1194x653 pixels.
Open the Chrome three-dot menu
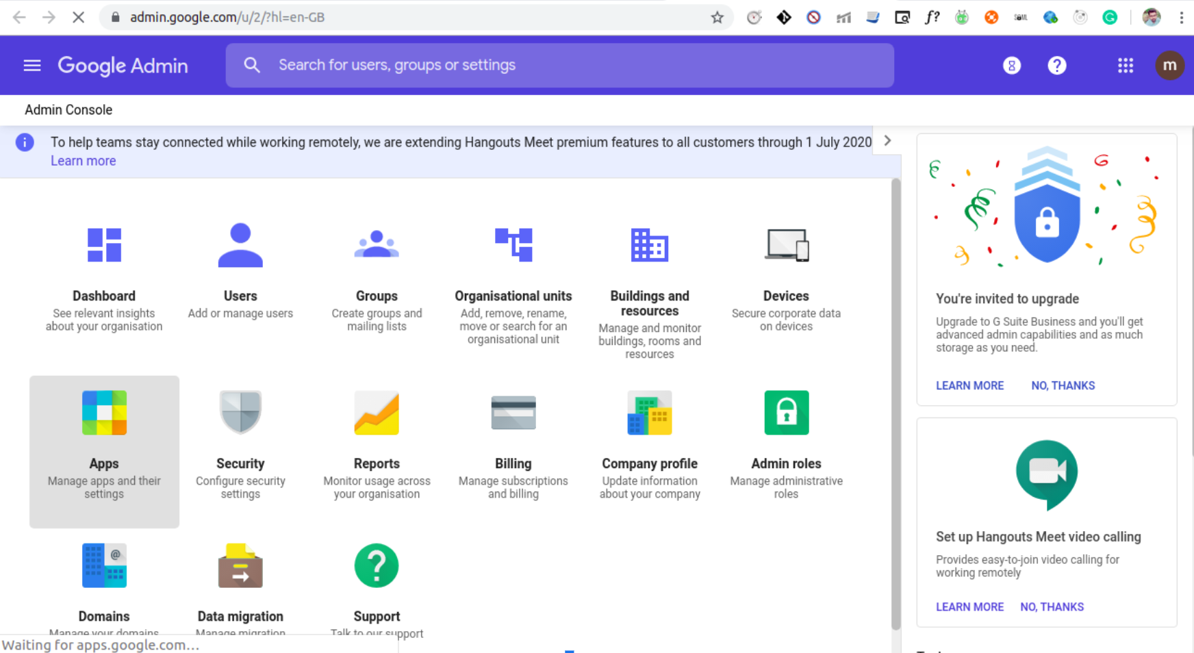[x=1182, y=17]
